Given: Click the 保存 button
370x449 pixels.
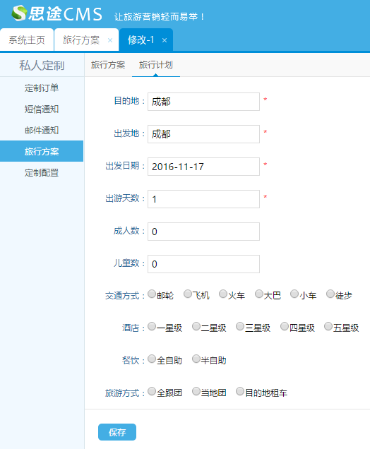Looking at the screenshot, I should 117,432.
